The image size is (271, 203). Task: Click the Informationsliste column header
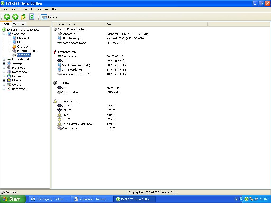click(x=78, y=24)
